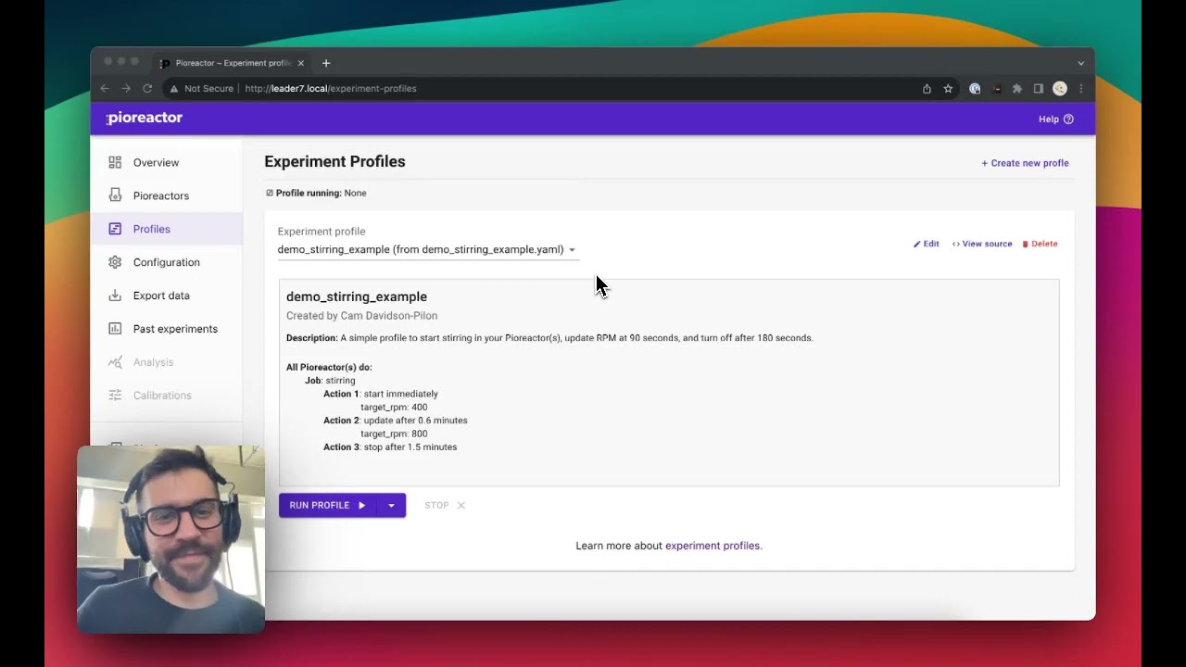
Task: Click the Profiles list icon
Action: pyautogui.click(x=115, y=229)
